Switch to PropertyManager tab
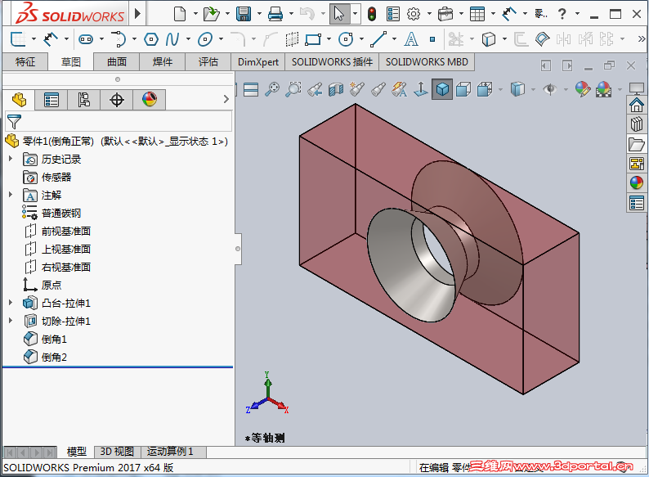The height and width of the screenshot is (477, 649). (51, 100)
